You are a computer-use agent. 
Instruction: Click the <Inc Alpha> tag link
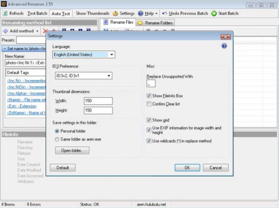[x=26, y=94]
